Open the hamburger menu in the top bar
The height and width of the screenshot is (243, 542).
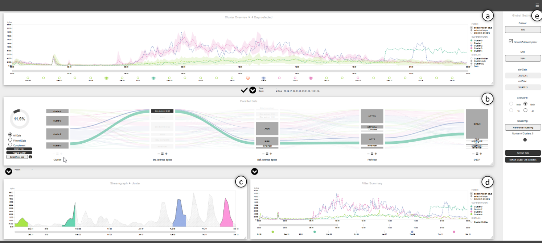coord(537,5)
